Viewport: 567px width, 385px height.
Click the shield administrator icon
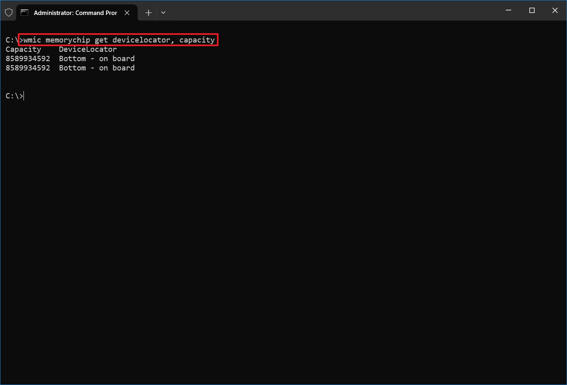click(x=8, y=13)
